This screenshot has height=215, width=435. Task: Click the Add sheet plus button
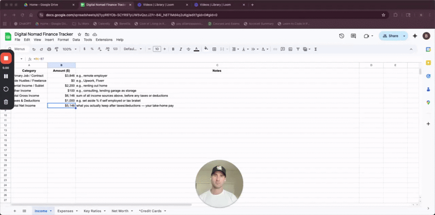click(15, 211)
